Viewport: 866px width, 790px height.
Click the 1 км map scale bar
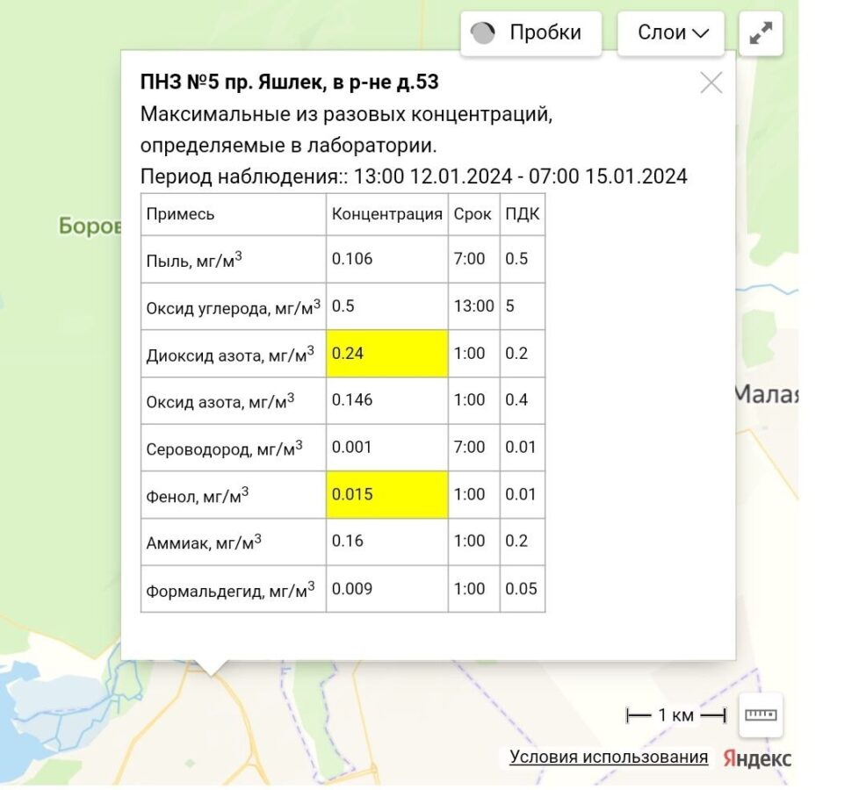coord(675,715)
